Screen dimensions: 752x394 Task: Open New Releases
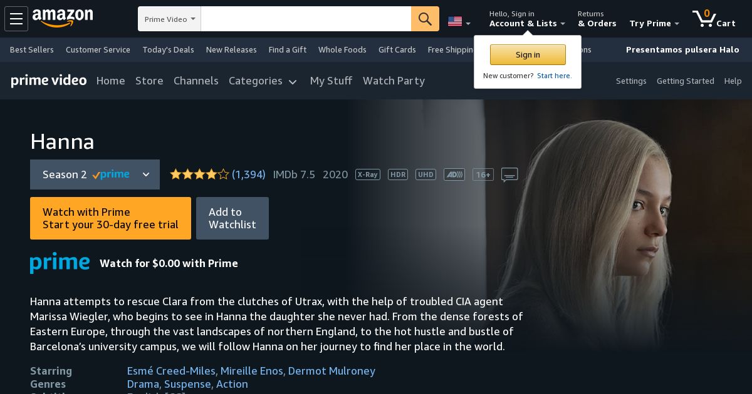click(x=231, y=49)
